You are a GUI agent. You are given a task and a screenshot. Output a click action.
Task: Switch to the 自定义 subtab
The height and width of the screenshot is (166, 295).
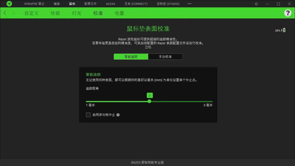coord(31,13)
